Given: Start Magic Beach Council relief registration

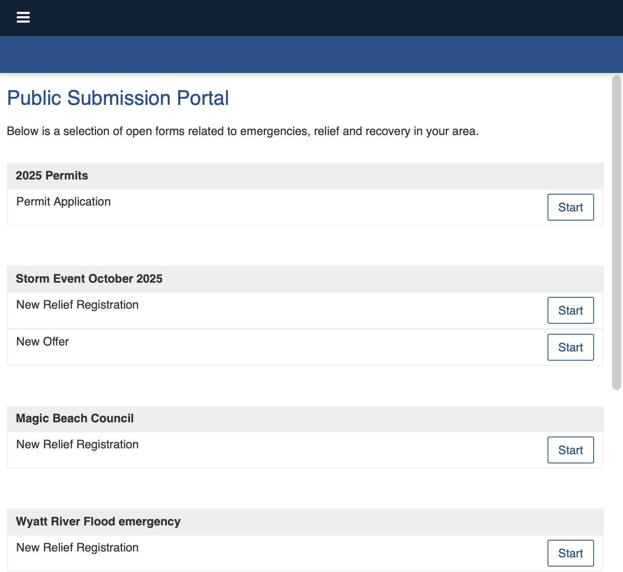Looking at the screenshot, I should (570, 450).
